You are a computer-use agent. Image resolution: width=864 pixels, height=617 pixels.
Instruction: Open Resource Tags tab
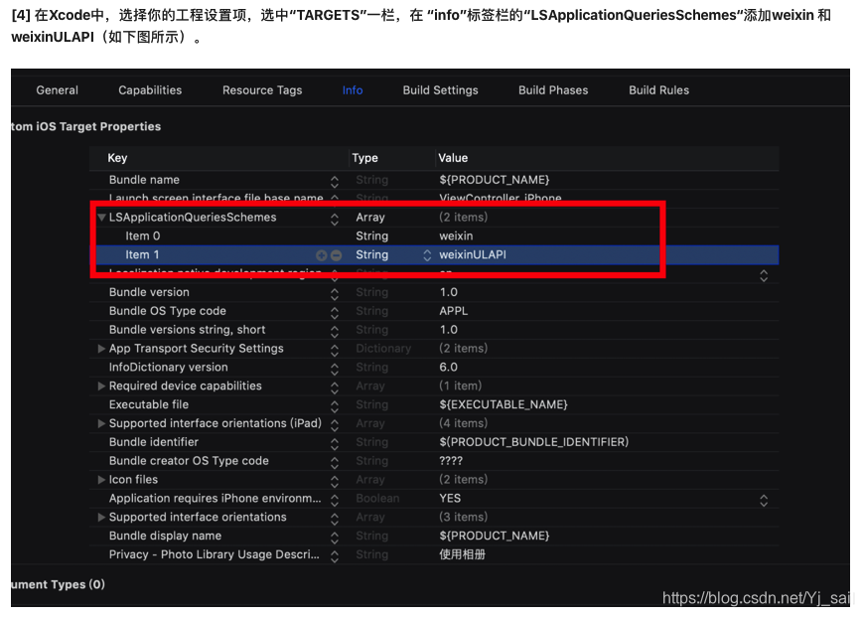(x=262, y=89)
